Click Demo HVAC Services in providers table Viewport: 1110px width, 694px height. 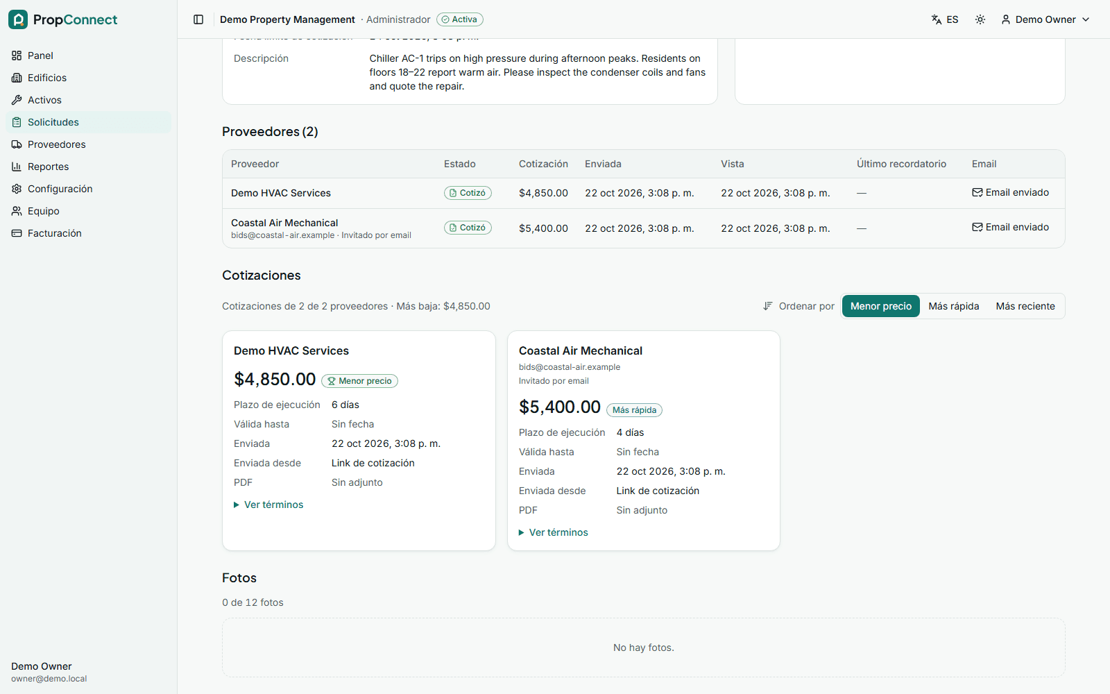281,193
